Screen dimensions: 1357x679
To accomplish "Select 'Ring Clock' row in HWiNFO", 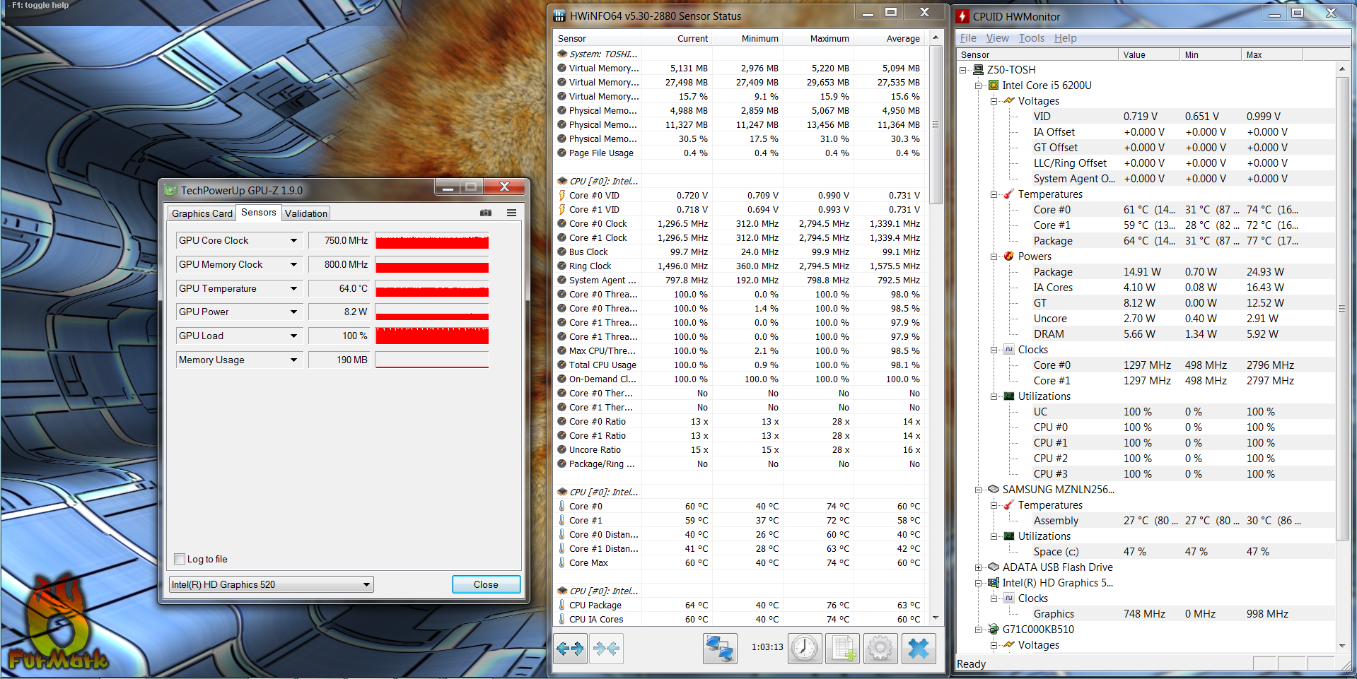I will [x=740, y=266].
